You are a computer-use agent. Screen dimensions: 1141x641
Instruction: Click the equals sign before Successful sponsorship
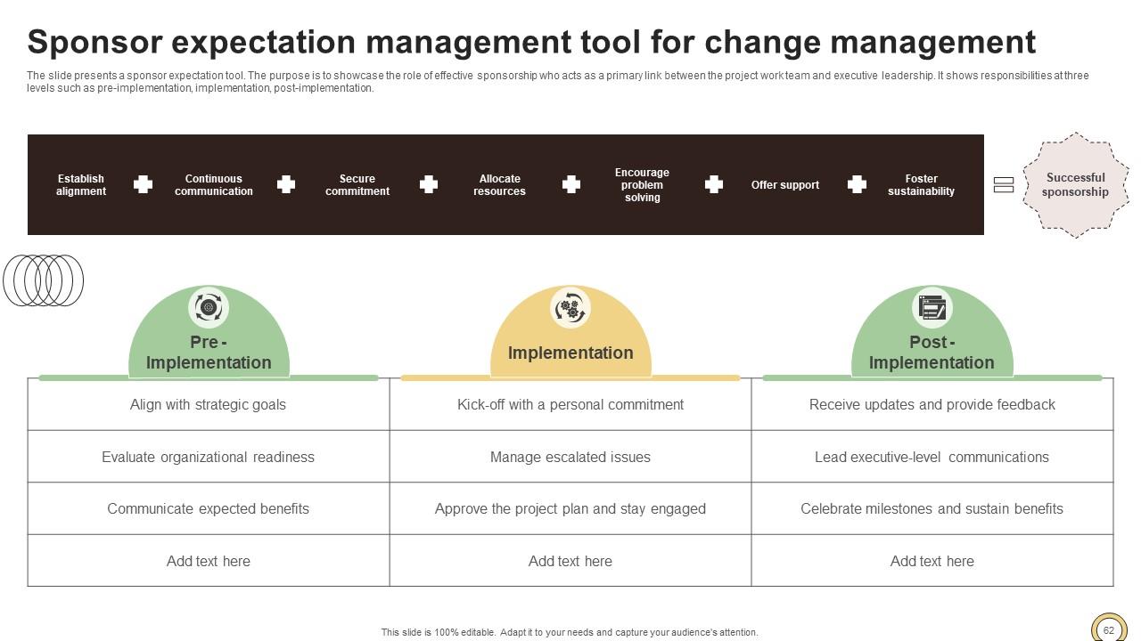tap(1004, 184)
